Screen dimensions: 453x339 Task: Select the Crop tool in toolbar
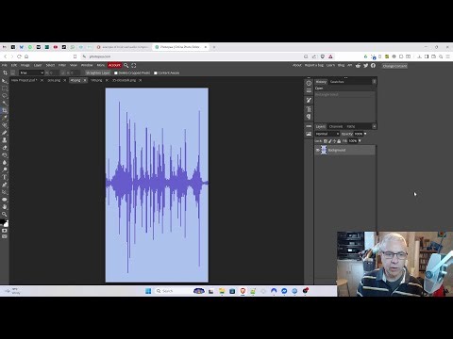(5, 110)
